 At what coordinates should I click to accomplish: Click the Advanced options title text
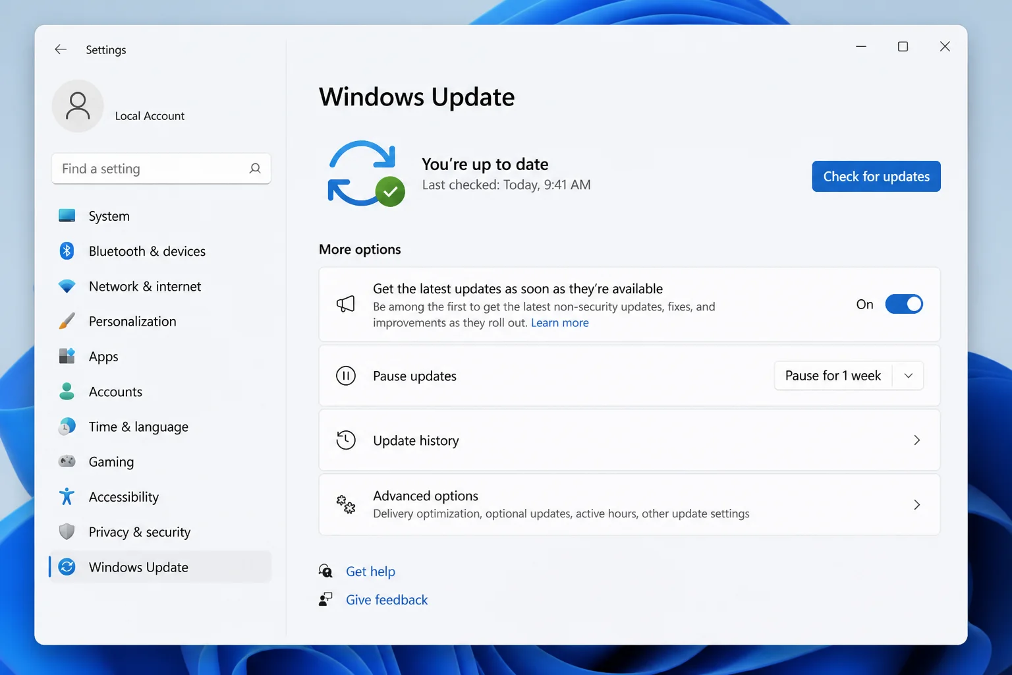pos(426,496)
